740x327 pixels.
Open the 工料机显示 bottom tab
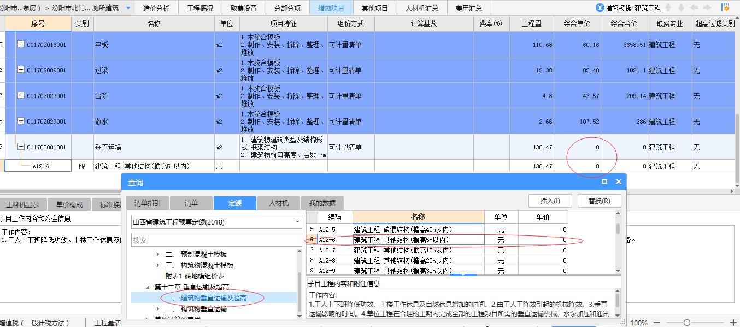click(23, 205)
